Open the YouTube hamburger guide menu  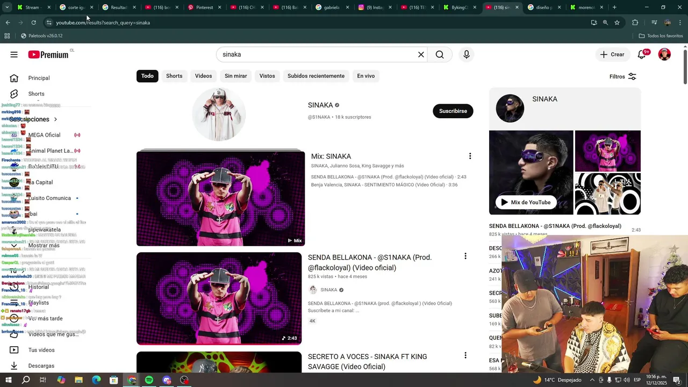[14, 54]
